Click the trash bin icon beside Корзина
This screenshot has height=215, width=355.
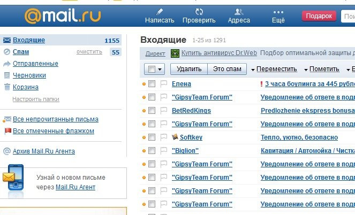pyautogui.click(x=7, y=87)
